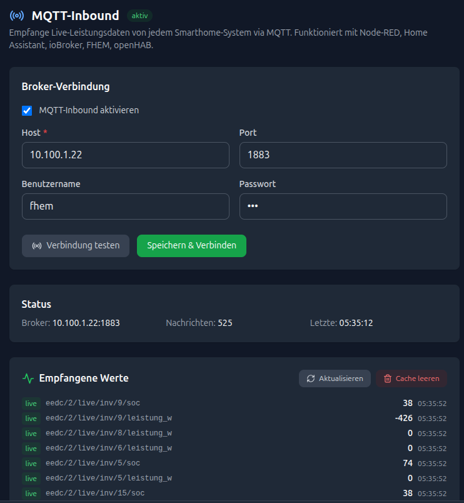Select the eedc/2/live/inv/9/leistung_w topic row

tap(109, 419)
